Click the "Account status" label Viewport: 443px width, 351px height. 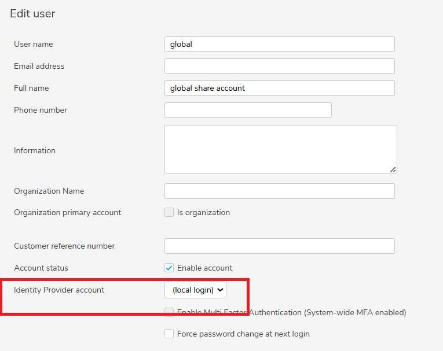tap(41, 268)
